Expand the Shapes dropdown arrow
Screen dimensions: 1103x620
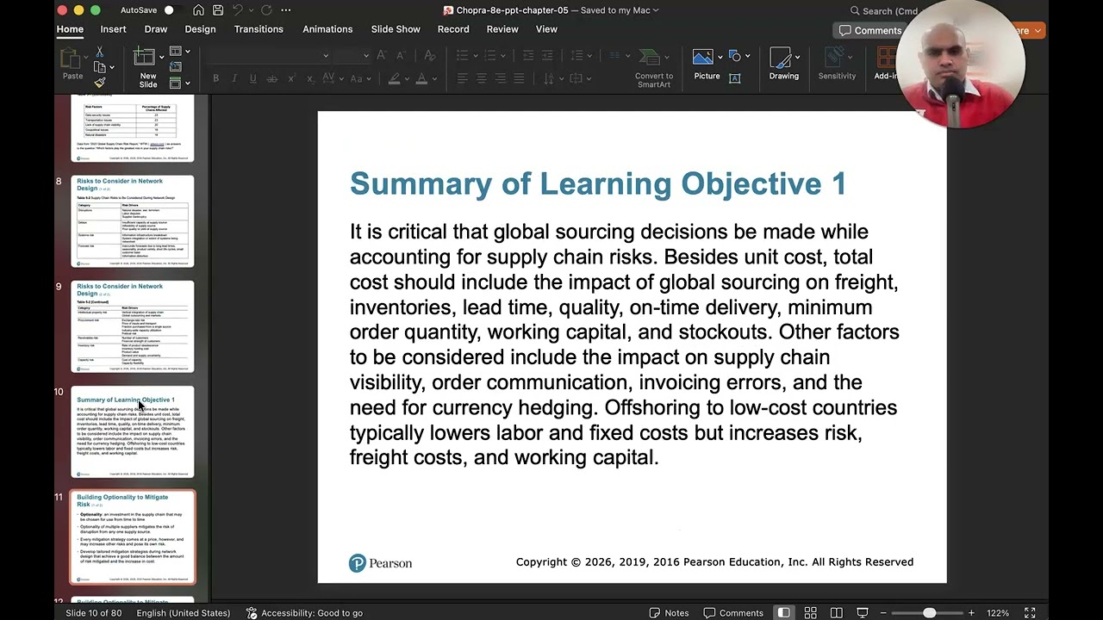click(747, 57)
